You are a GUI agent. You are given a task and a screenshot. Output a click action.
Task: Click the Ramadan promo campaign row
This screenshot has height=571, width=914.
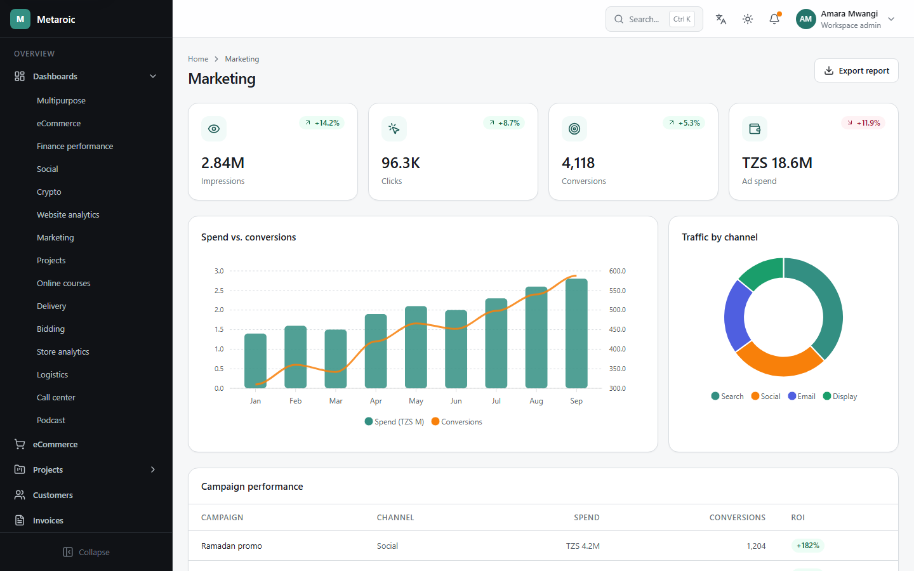click(543, 546)
